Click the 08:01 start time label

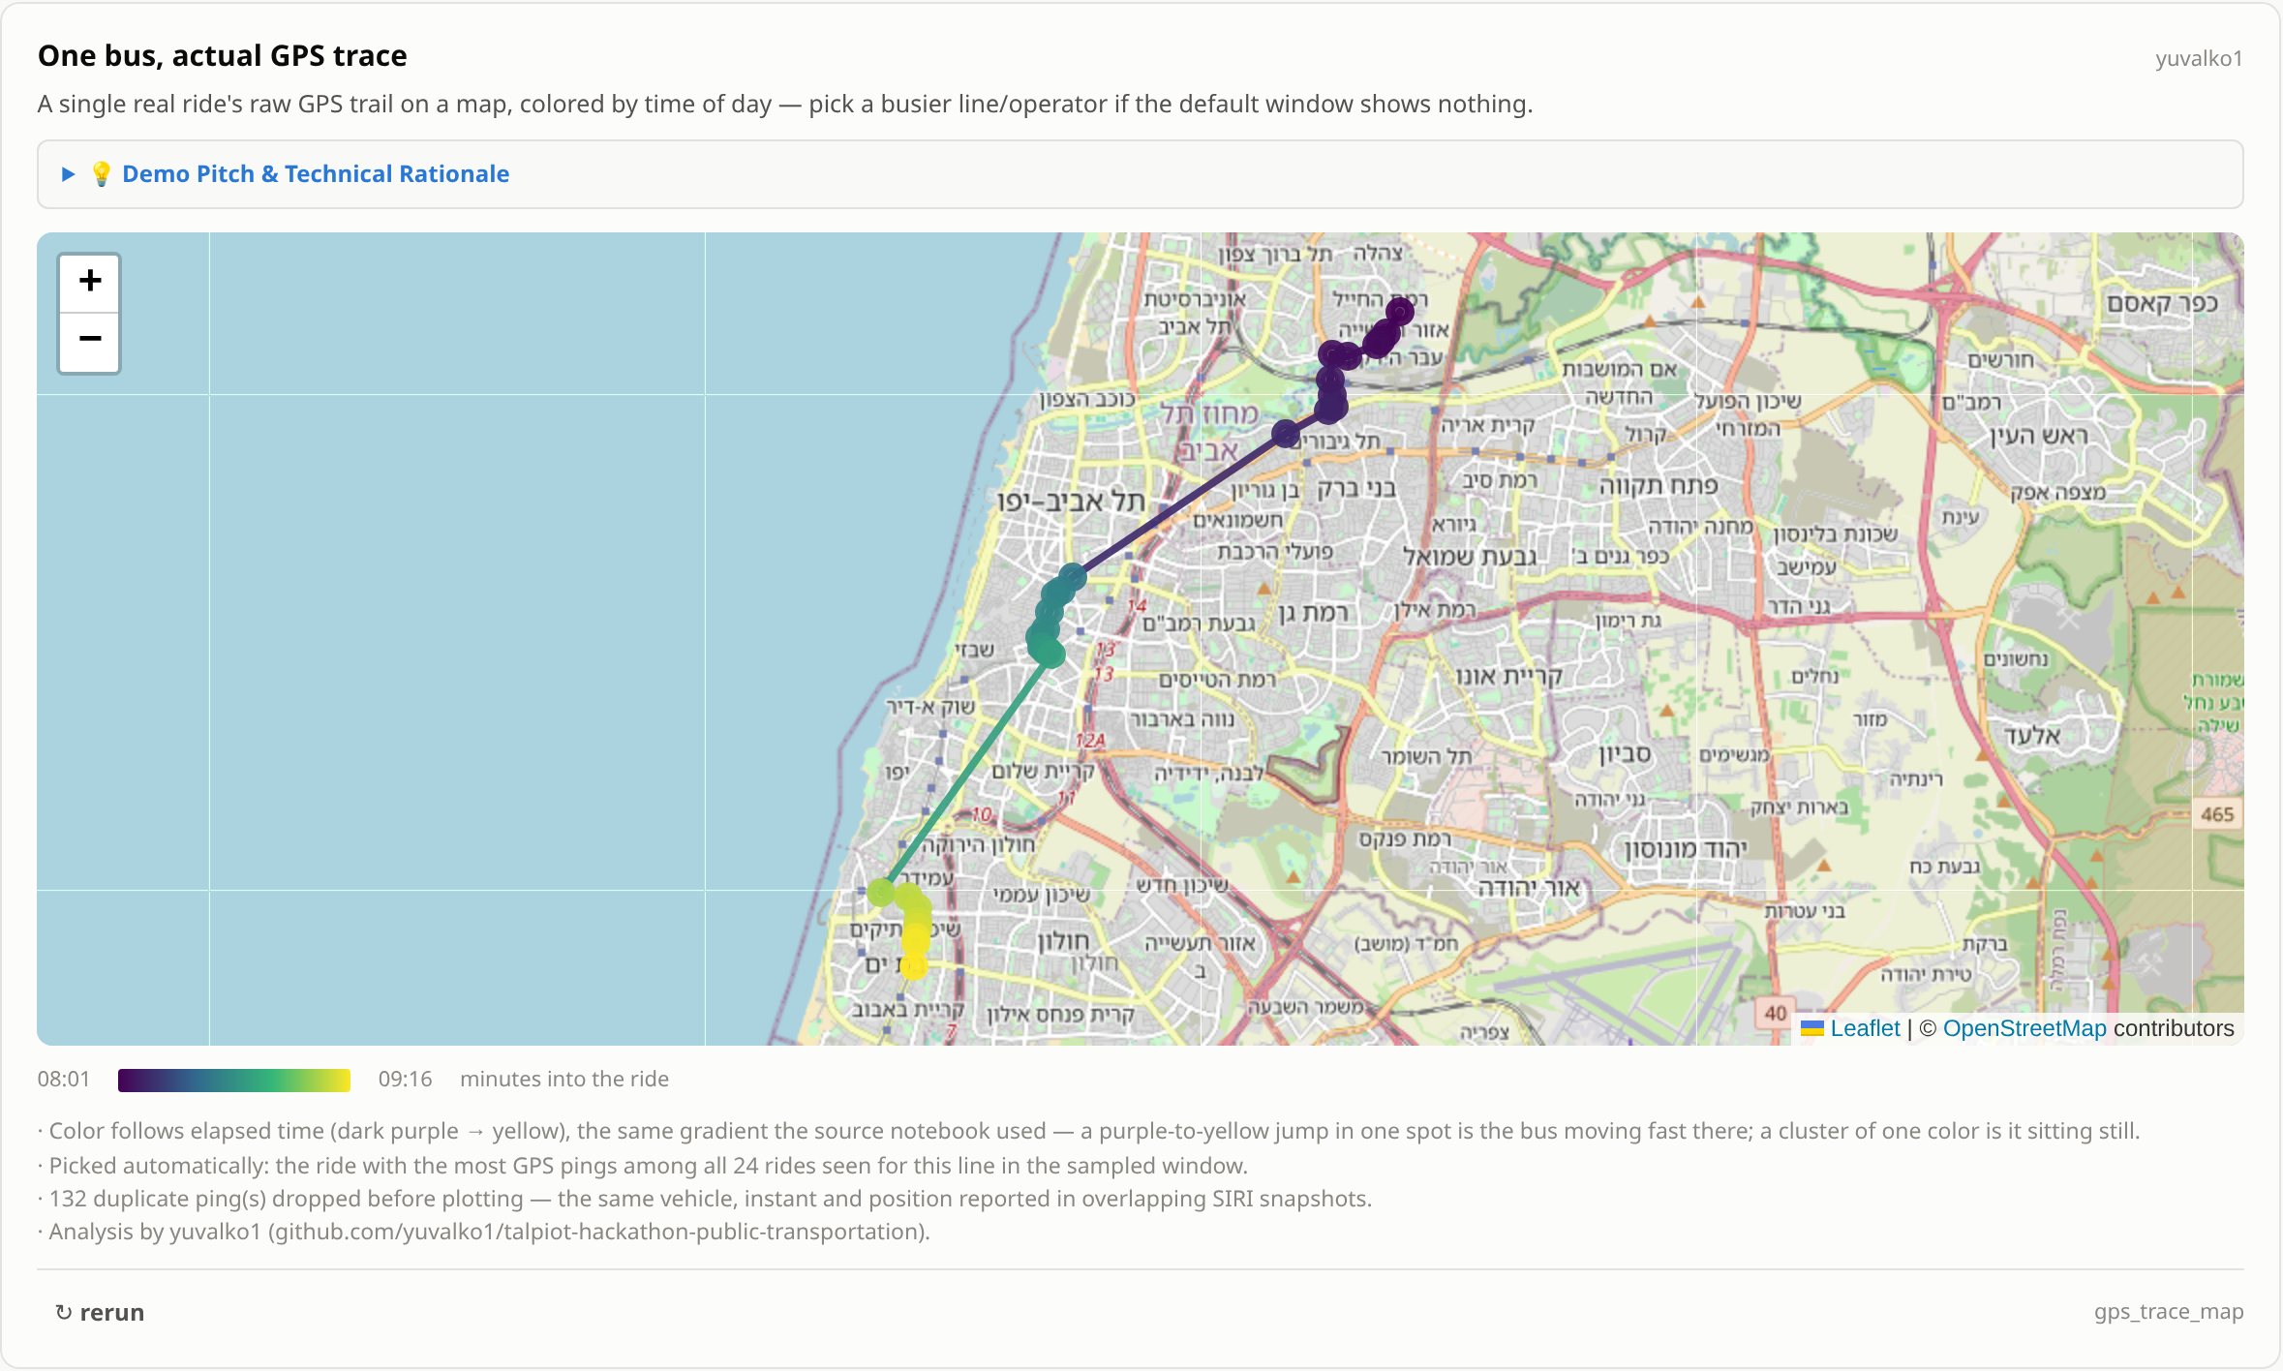pos(64,1080)
